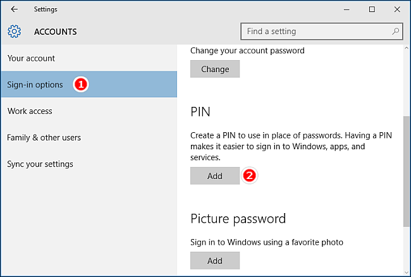Screen dimensions: 411x277
Task: Focus the Find a setting box
Action: (322, 32)
